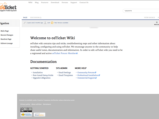
Task: Open Professional Installation external link
Action: [x=89, y=75]
